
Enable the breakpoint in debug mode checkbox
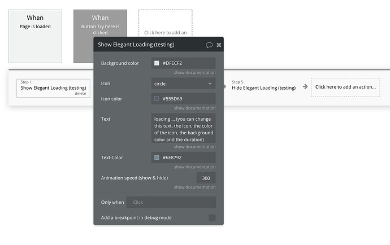[212, 218]
